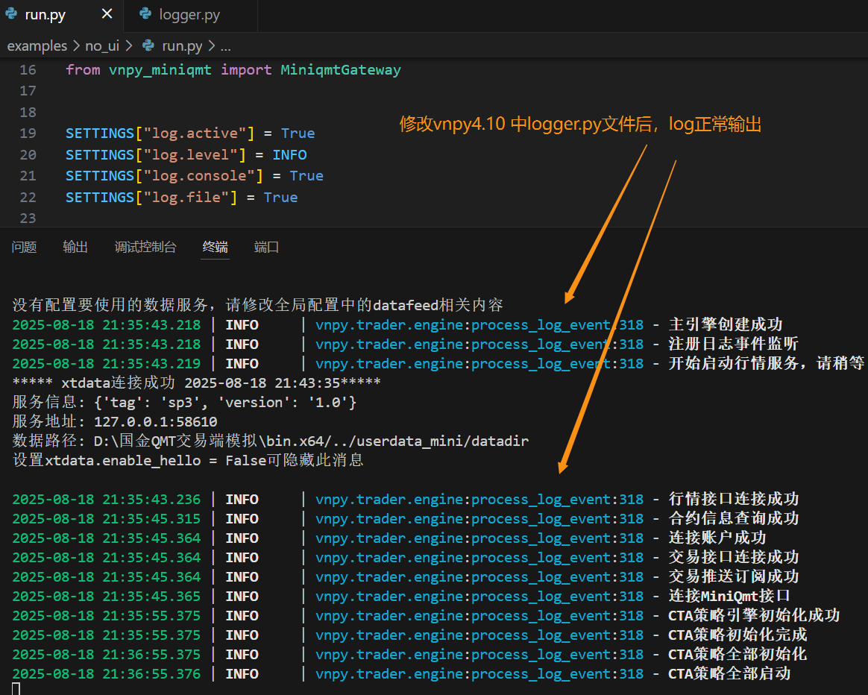The width and height of the screenshot is (868, 695).
Task: Click xtdata连接成功 terminal line
Action: point(197,383)
